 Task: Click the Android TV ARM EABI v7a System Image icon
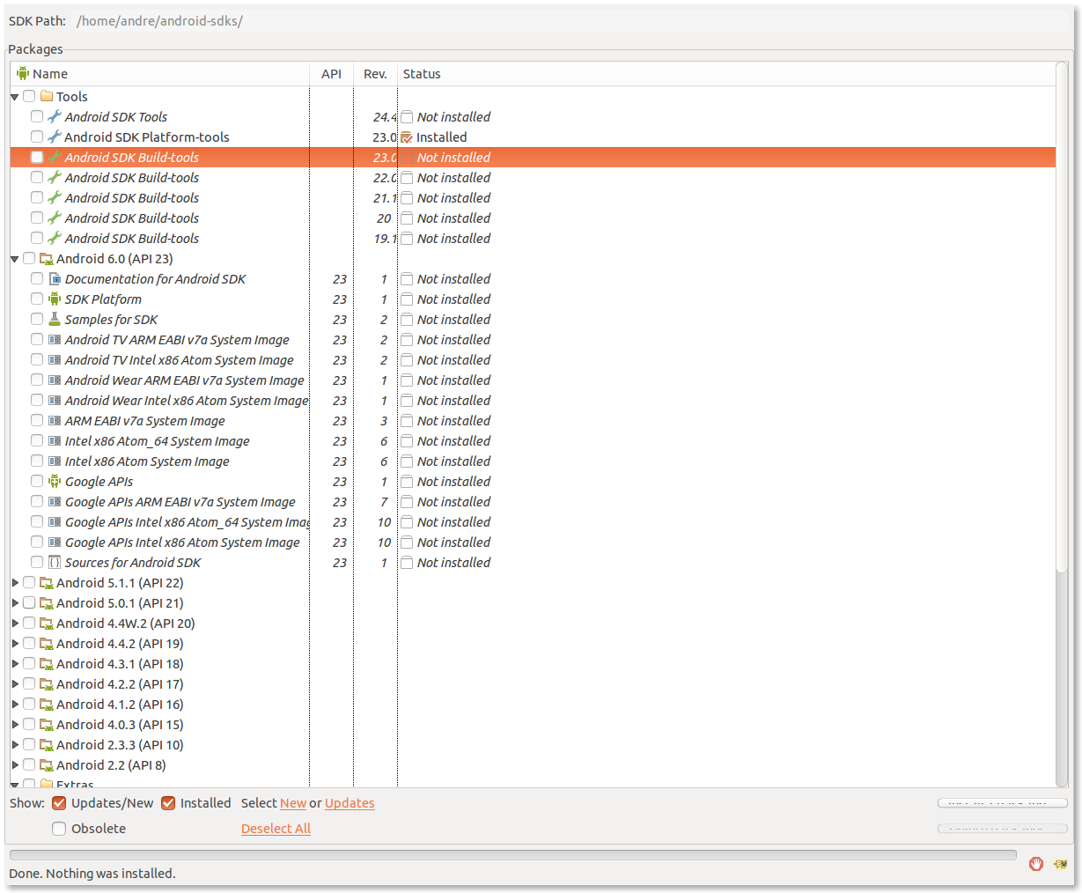click(x=55, y=339)
